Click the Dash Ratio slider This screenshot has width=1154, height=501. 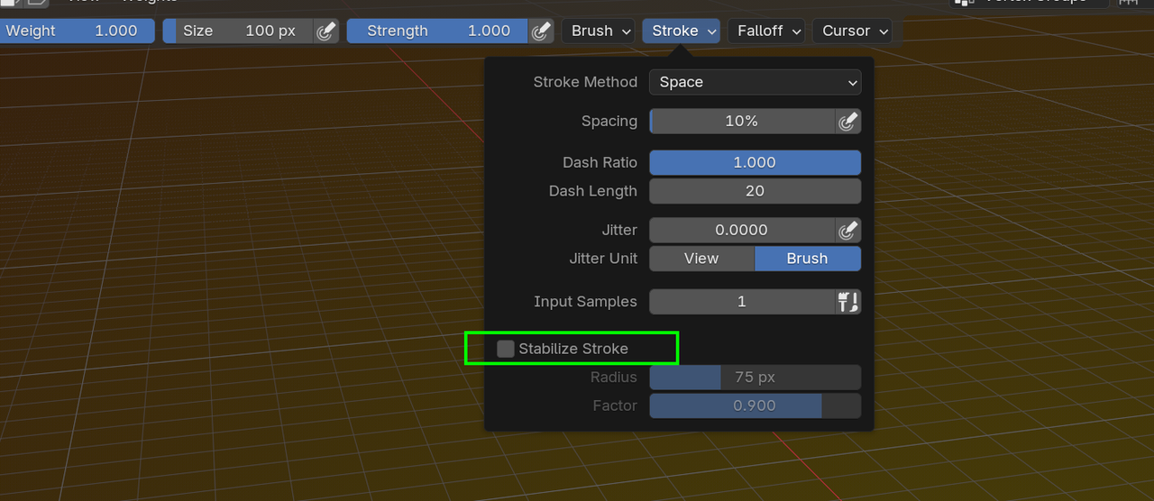[x=755, y=163]
